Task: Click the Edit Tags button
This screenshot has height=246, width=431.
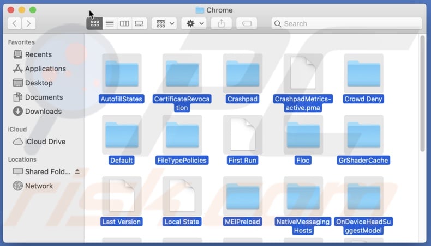Action: (x=247, y=23)
